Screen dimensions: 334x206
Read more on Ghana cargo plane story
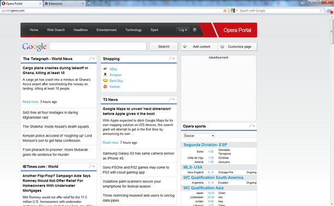click(x=31, y=102)
